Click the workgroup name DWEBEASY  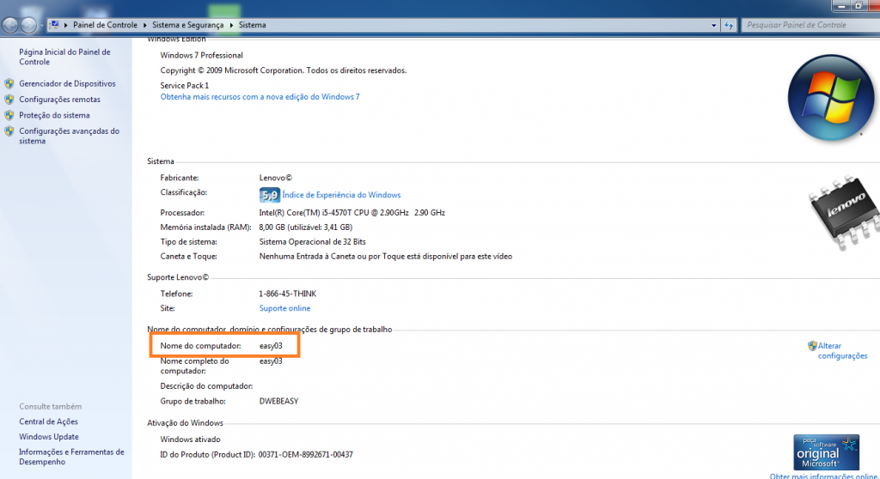click(x=279, y=402)
